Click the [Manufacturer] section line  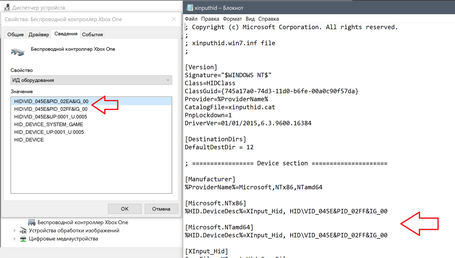[210, 179]
